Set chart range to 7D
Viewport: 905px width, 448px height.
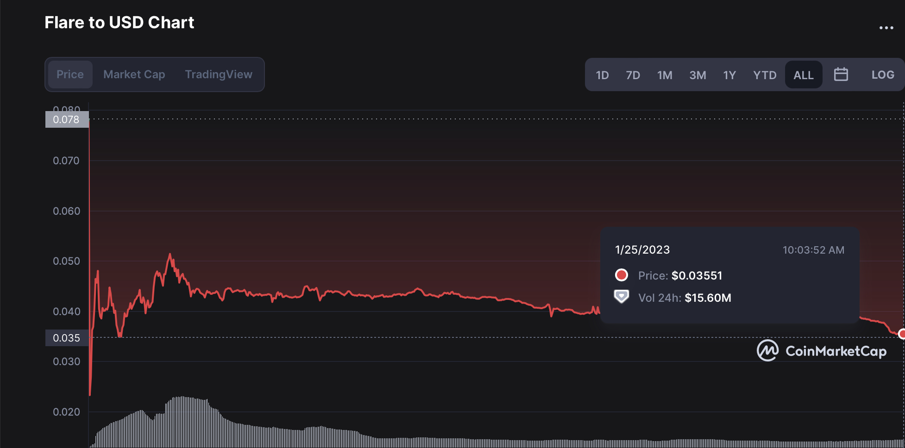(633, 75)
